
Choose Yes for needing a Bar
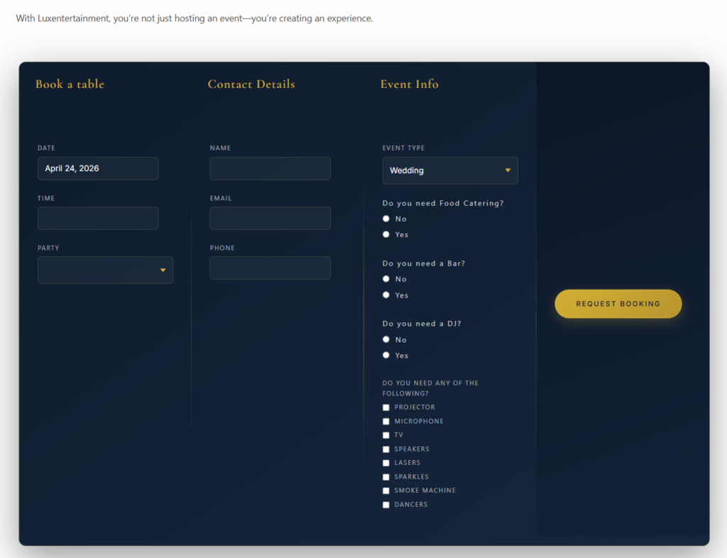pyautogui.click(x=386, y=295)
